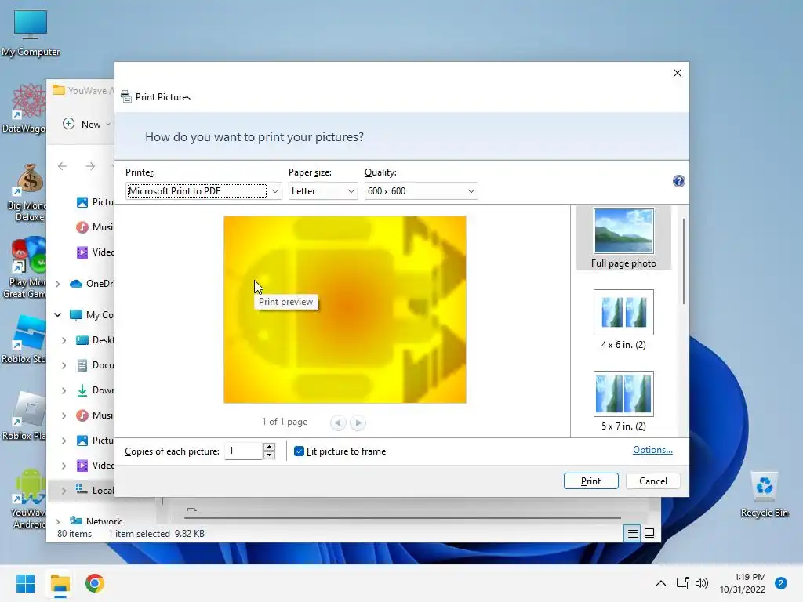Select Full page photo layout
803x602 pixels.
[623, 238]
